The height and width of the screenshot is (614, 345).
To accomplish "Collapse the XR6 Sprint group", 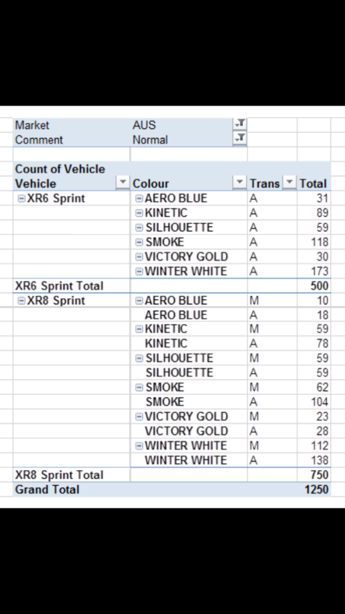I will tap(22, 198).
